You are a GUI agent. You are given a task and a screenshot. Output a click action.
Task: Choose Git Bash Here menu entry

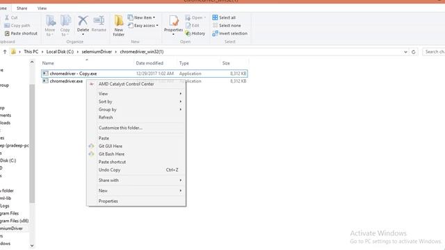(136, 154)
